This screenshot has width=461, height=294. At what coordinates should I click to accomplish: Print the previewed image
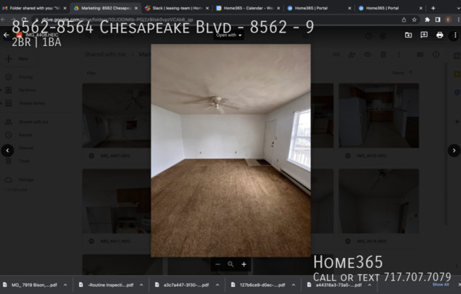[440, 35]
